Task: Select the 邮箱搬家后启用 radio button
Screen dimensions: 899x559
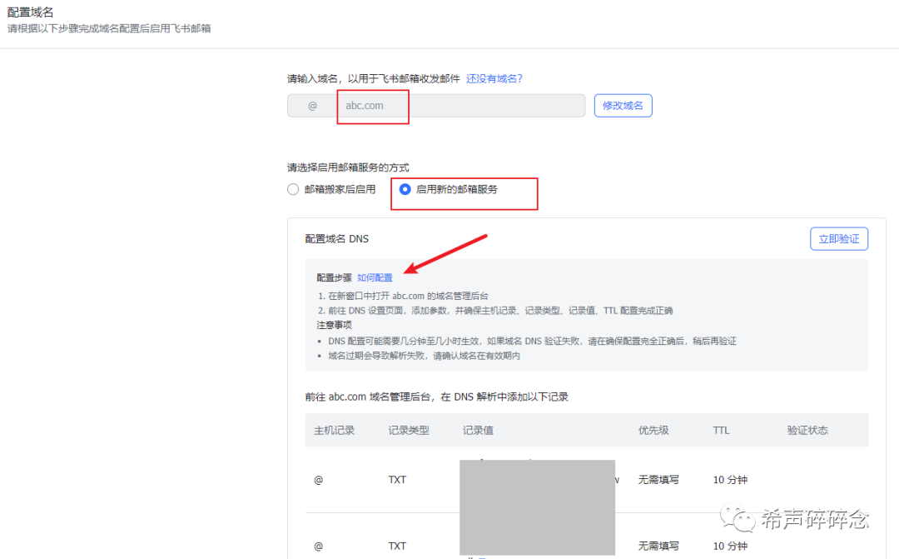Action: 293,189
